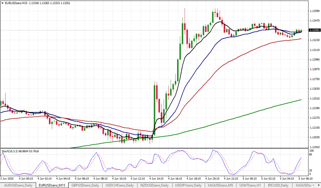Click the triangle before EURUSDzero,M15 title
The image size is (321, 188).
tap(3, 3)
